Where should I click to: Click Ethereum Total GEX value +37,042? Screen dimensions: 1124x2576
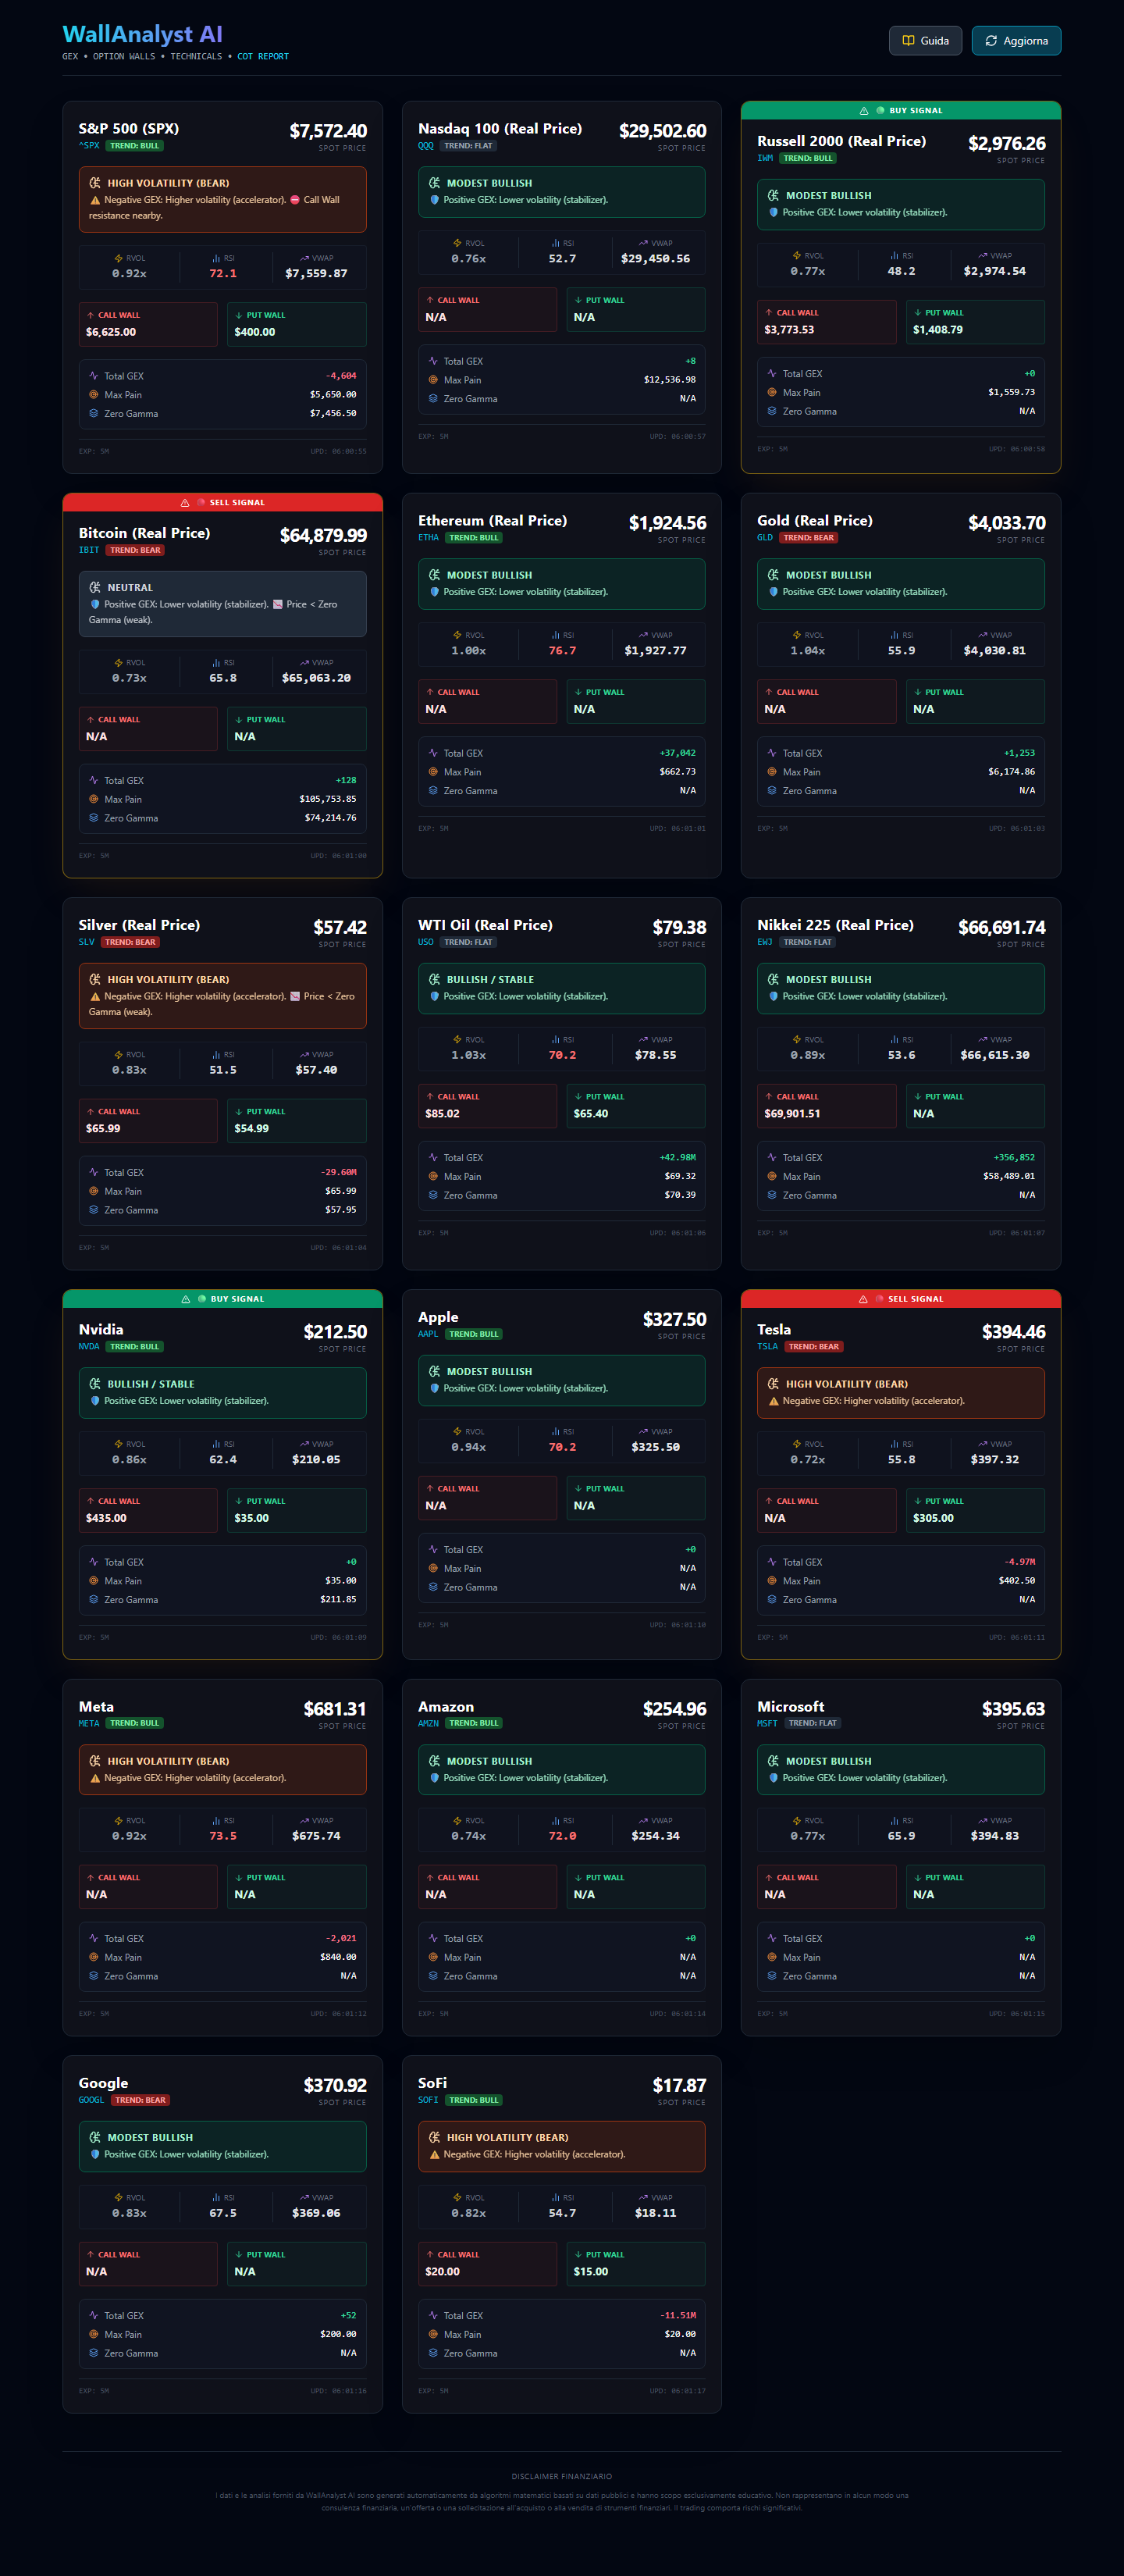[677, 753]
